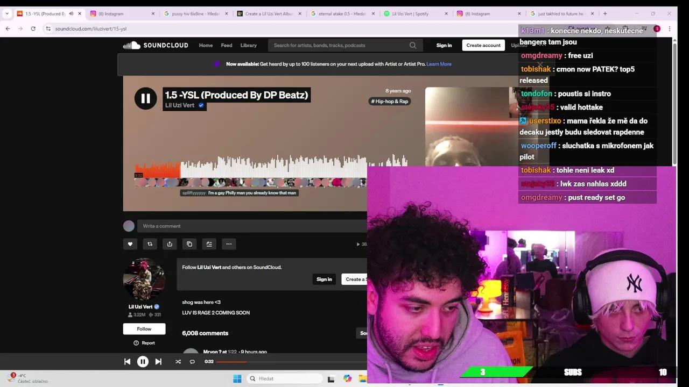Click the 1:22 timestamp in Mryon's comment
This screenshot has width=689, height=387.
point(232,352)
